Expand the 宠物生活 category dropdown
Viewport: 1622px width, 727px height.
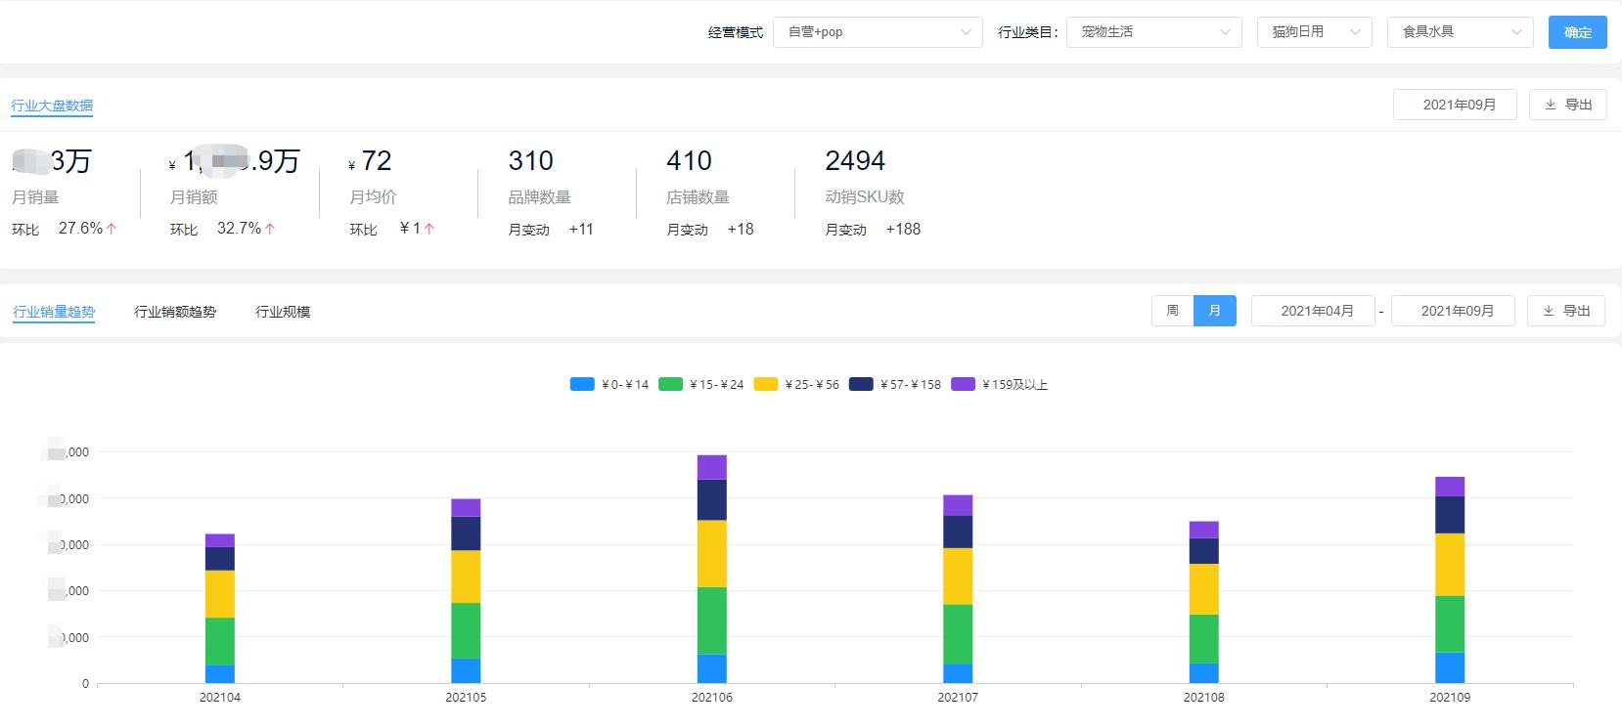tap(1153, 32)
